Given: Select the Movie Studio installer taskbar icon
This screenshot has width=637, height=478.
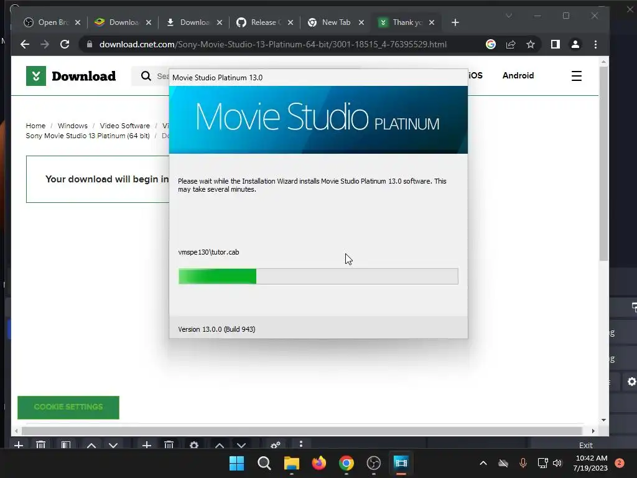Looking at the screenshot, I should click(401, 463).
